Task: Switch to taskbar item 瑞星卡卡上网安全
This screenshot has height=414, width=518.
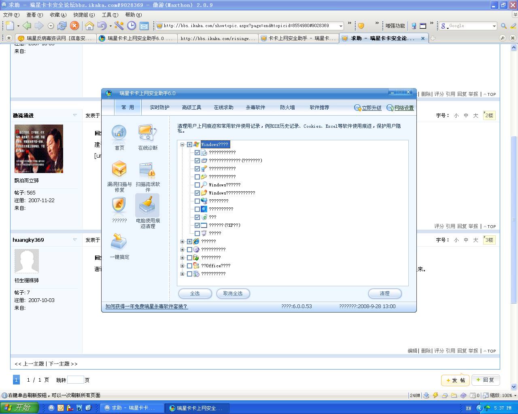Action: [197, 408]
